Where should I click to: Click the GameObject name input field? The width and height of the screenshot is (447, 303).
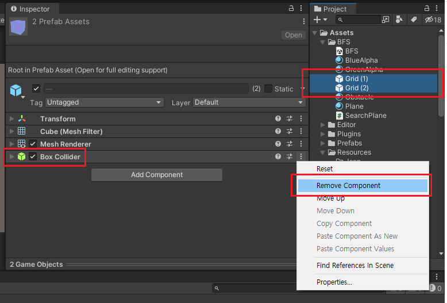pos(146,89)
